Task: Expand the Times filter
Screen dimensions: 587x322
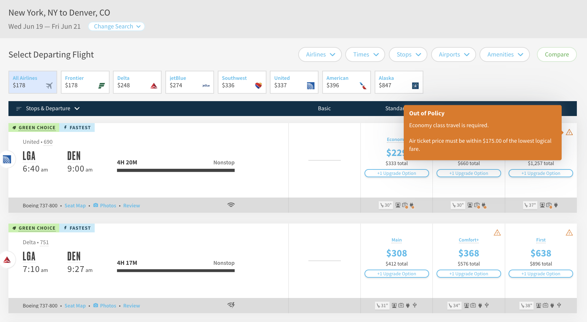Action: [365, 54]
